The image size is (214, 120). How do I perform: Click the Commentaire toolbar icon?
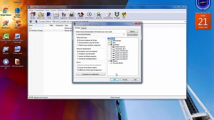click(x=108, y=15)
